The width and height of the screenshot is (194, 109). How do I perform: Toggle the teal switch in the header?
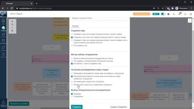[x=163, y=14]
